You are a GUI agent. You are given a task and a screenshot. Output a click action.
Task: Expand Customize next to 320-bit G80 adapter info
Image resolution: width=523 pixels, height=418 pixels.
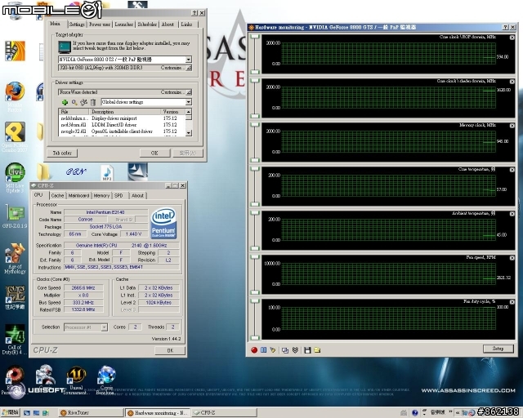189,68
